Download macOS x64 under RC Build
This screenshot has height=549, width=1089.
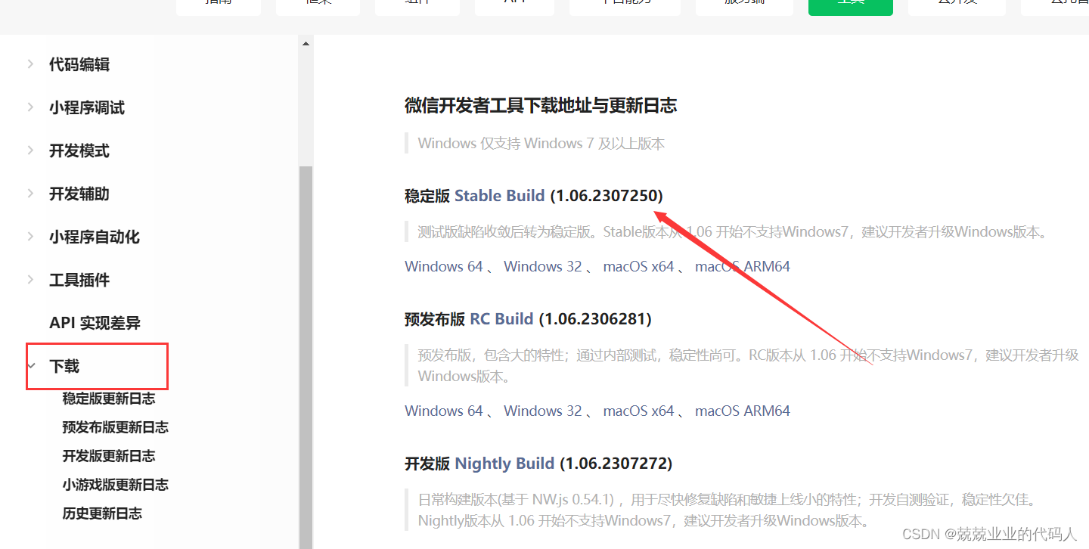[x=638, y=411]
